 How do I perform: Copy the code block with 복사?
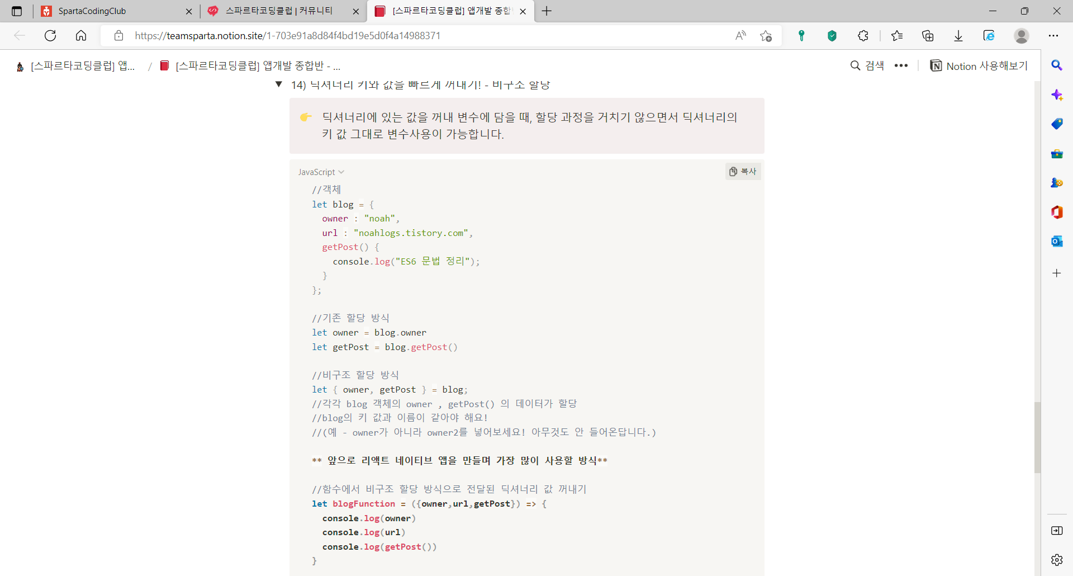point(743,172)
